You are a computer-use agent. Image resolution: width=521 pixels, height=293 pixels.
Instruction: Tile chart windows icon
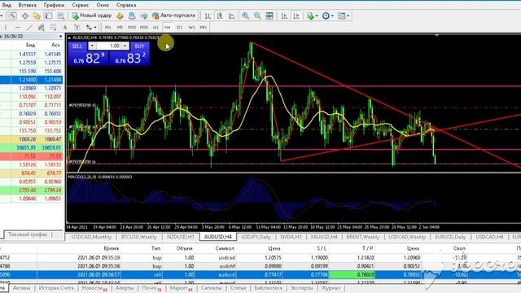(269, 15)
